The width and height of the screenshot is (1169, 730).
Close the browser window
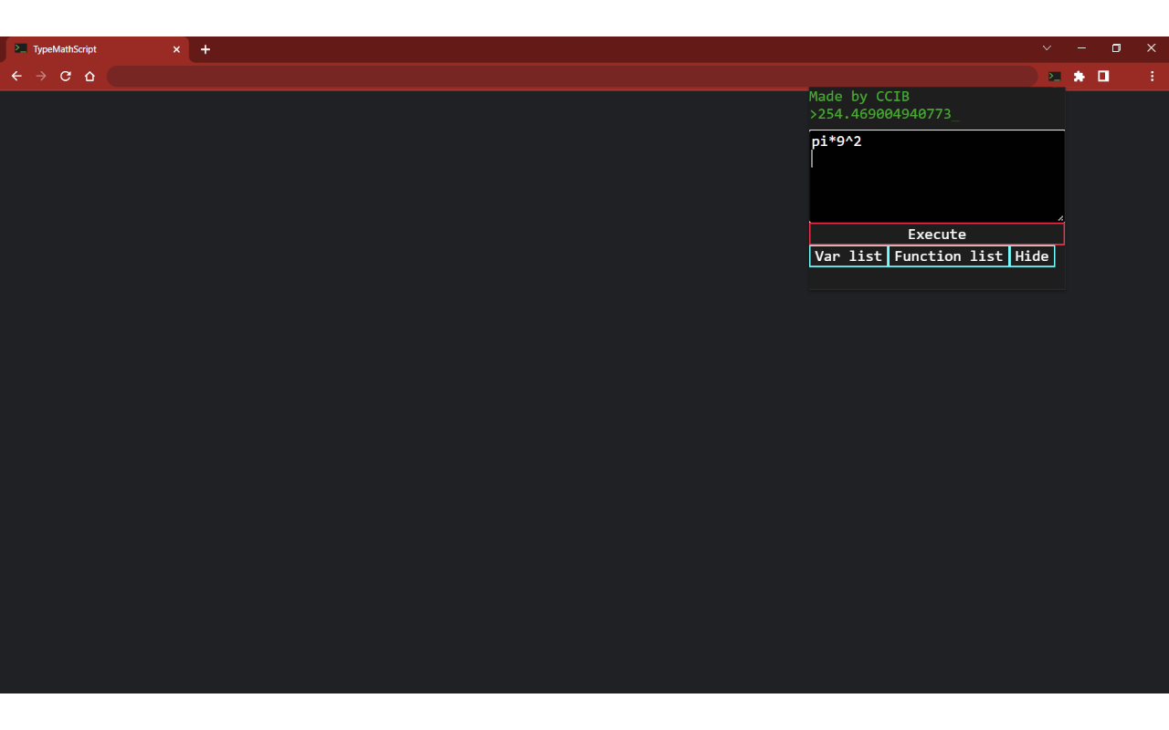pyautogui.click(x=1151, y=48)
